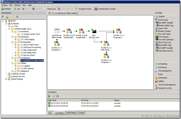This screenshot has width=181, height=119.
Task: Select the 4.1.1 Local Server Silent Install tab
Action: (62, 13)
